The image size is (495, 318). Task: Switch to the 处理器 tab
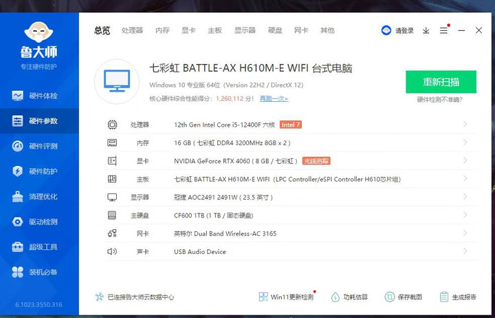tap(132, 30)
